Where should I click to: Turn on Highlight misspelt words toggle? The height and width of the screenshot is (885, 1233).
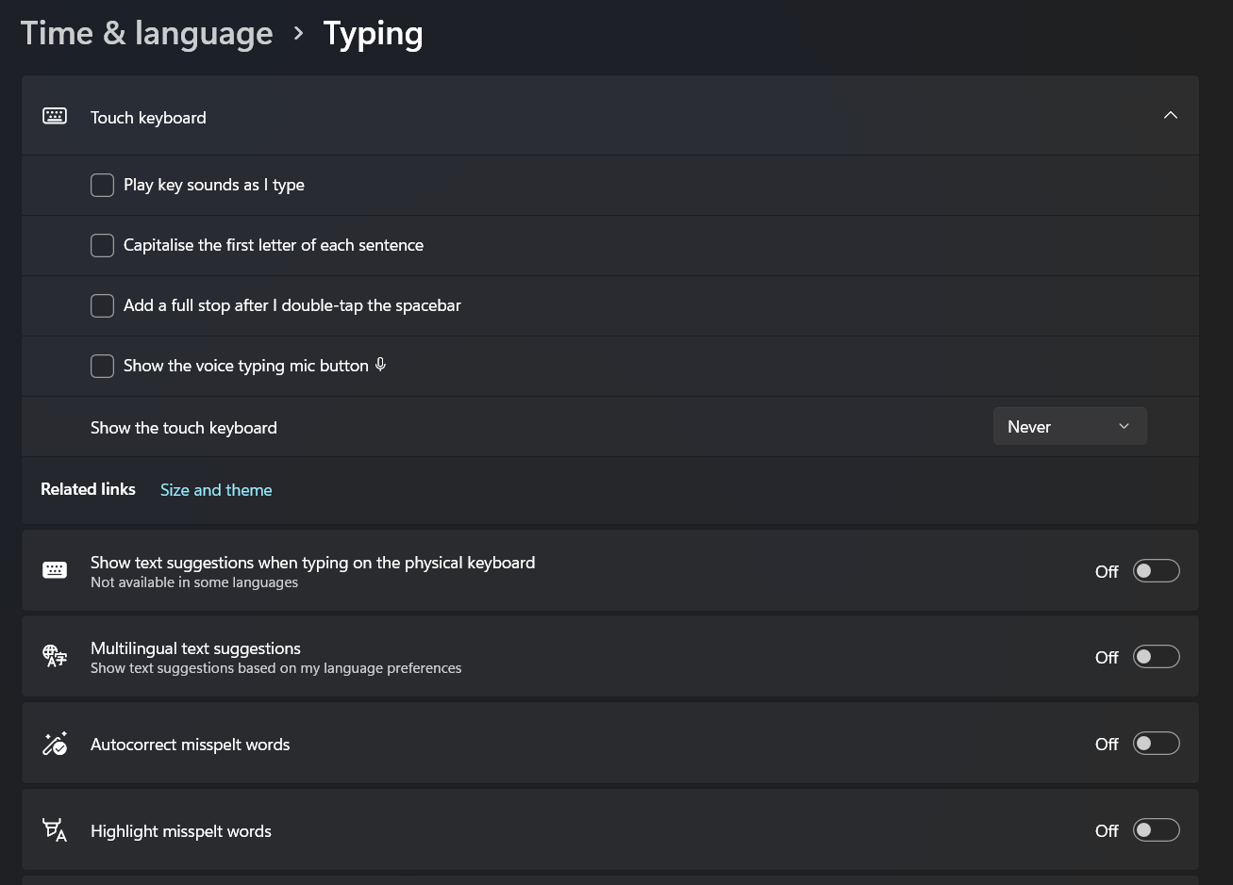pyautogui.click(x=1156, y=830)
